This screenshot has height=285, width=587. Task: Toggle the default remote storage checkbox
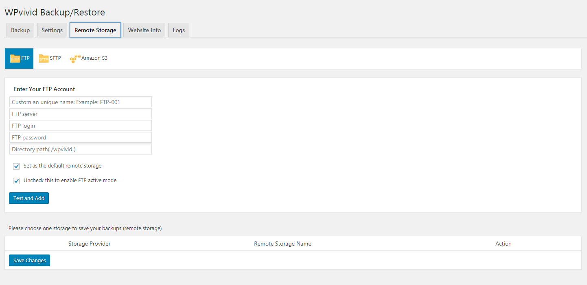click(16, 166)
